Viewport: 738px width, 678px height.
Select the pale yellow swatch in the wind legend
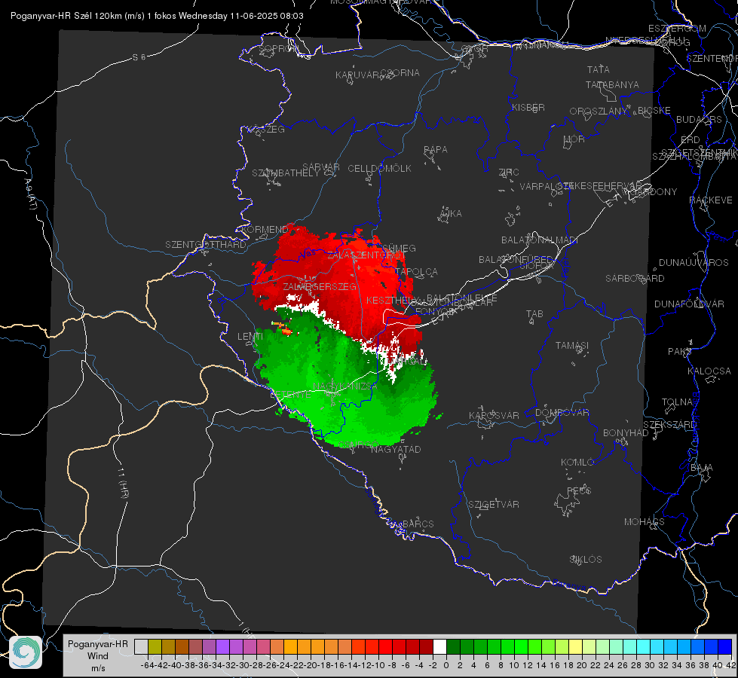(576, 647)
